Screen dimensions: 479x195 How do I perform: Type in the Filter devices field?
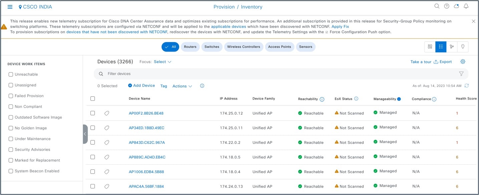(x=200, y=74)
